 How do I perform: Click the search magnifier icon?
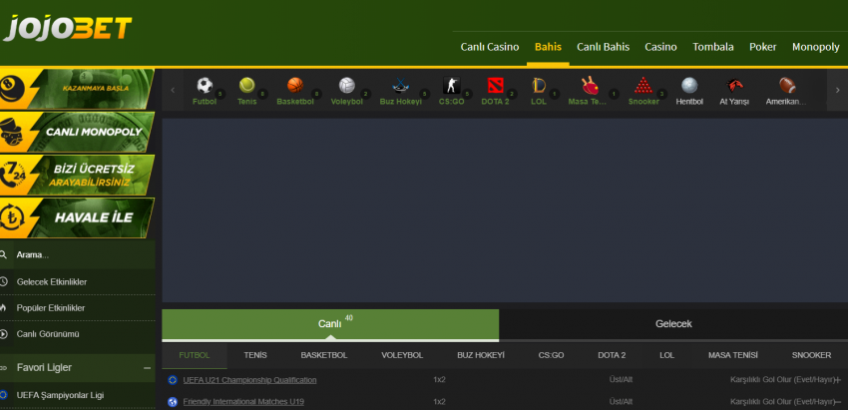click(x=4, y=254)
